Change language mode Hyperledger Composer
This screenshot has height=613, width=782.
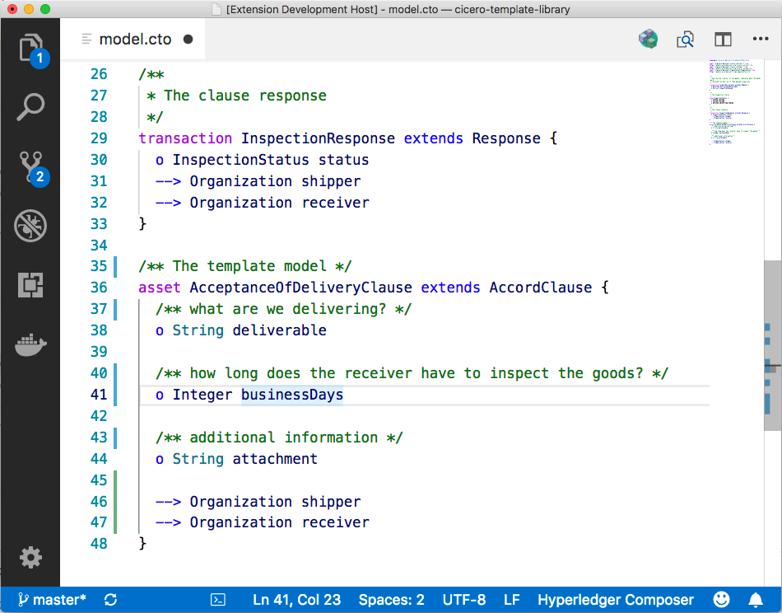click(616, 600)
